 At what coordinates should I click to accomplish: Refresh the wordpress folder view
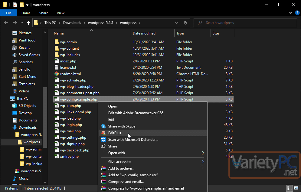[185, 23]
